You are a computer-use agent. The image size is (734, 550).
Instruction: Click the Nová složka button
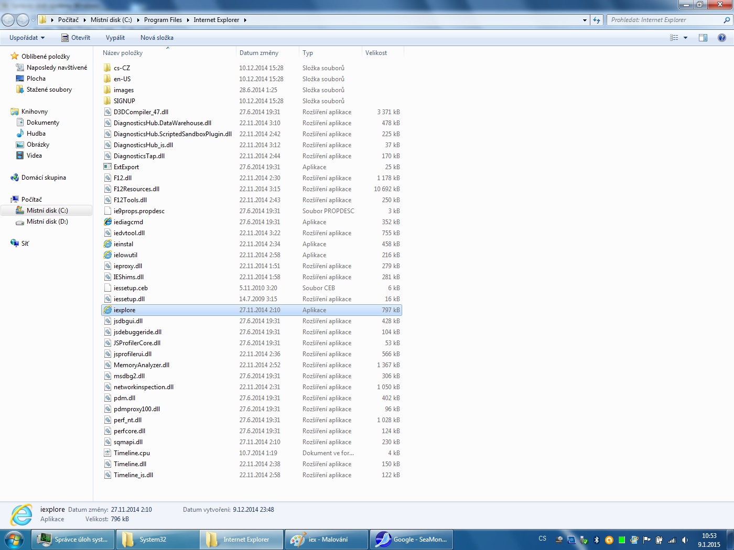click(x=157, y=38)
